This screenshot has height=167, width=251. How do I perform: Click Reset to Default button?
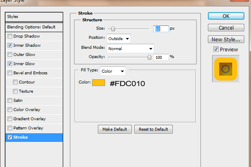[x=154, y=129]
